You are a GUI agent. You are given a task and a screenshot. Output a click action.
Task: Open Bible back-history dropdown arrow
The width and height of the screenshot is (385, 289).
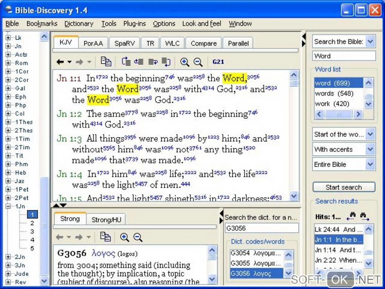click(x=69, y=62)
